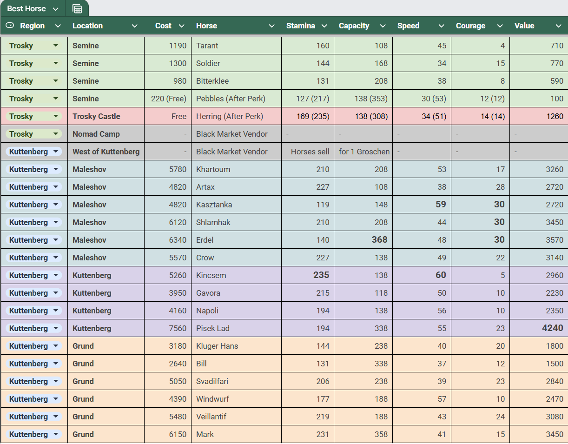
Task: Click the table grid icon beside Best Horse
Action: tap(77, 9)
